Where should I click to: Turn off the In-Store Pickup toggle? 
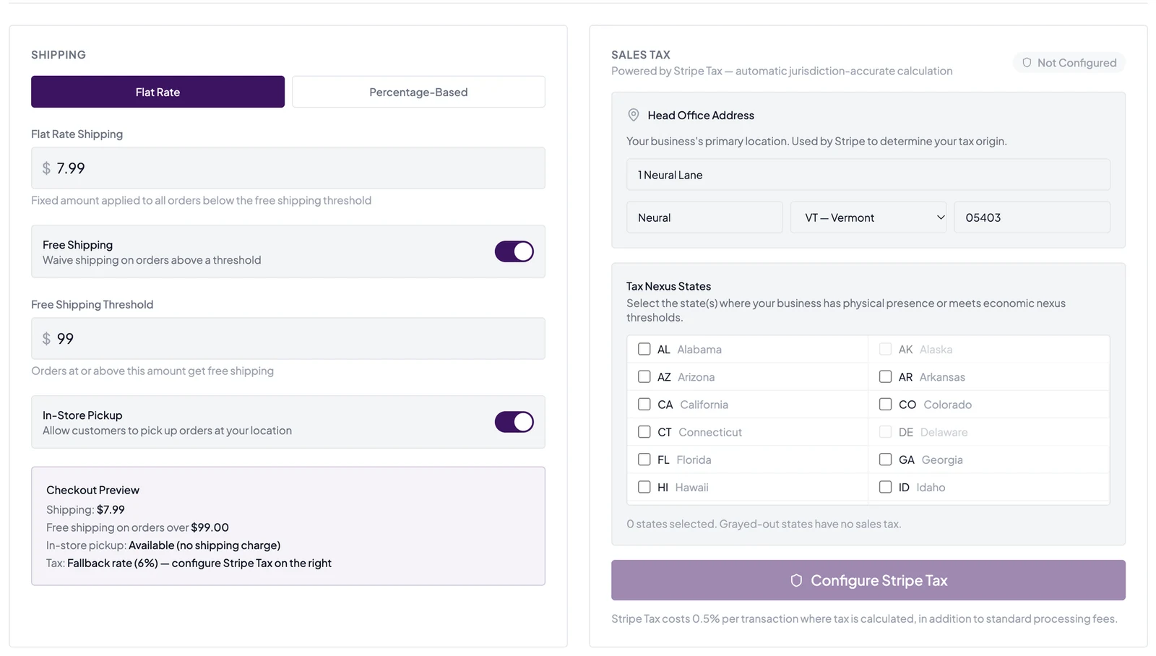[514, 422]
